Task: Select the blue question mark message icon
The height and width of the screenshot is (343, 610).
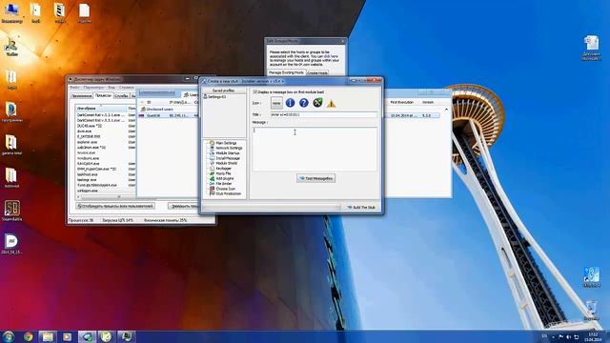Action: coord(304,103)
